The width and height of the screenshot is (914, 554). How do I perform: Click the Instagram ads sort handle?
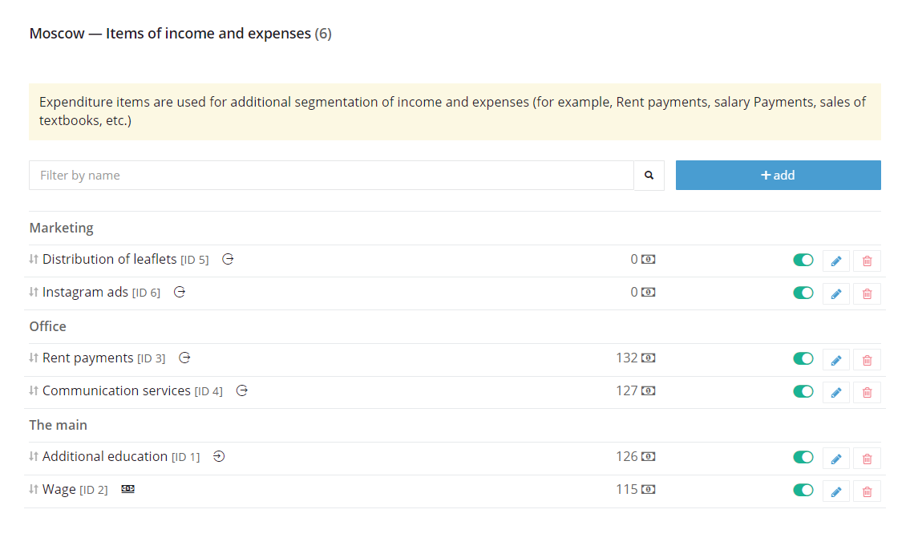click(34, 292)
